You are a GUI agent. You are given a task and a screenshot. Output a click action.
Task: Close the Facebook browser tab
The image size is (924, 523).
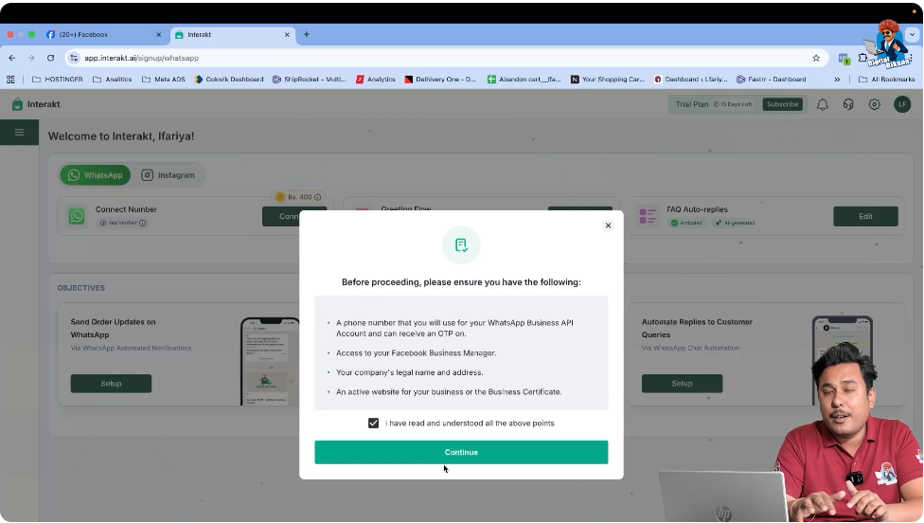(x=158, y=35)
